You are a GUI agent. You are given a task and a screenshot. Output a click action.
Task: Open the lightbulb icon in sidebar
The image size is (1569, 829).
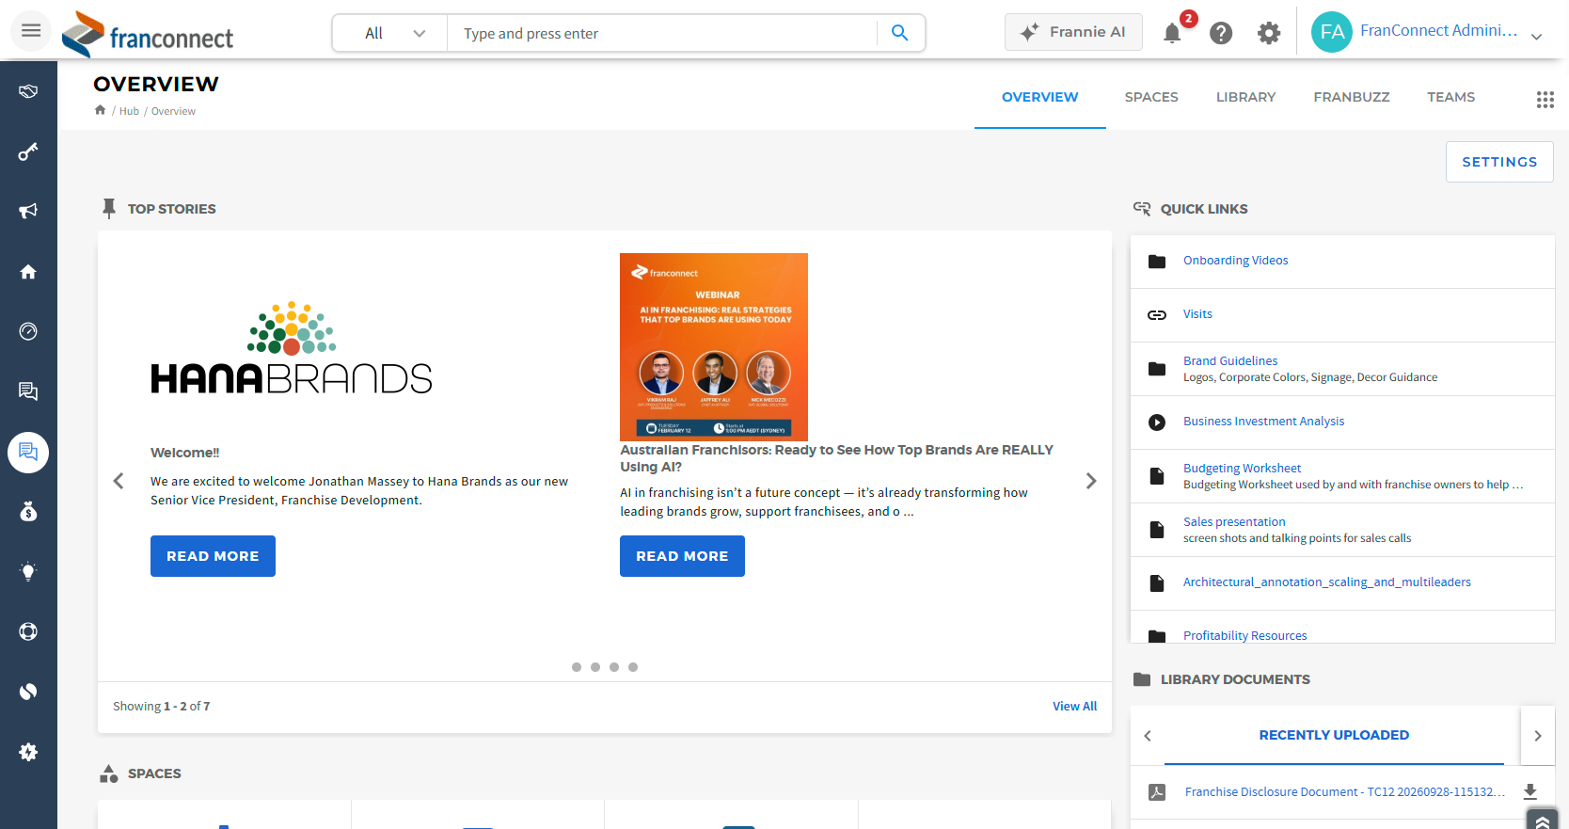pos(28,571)
